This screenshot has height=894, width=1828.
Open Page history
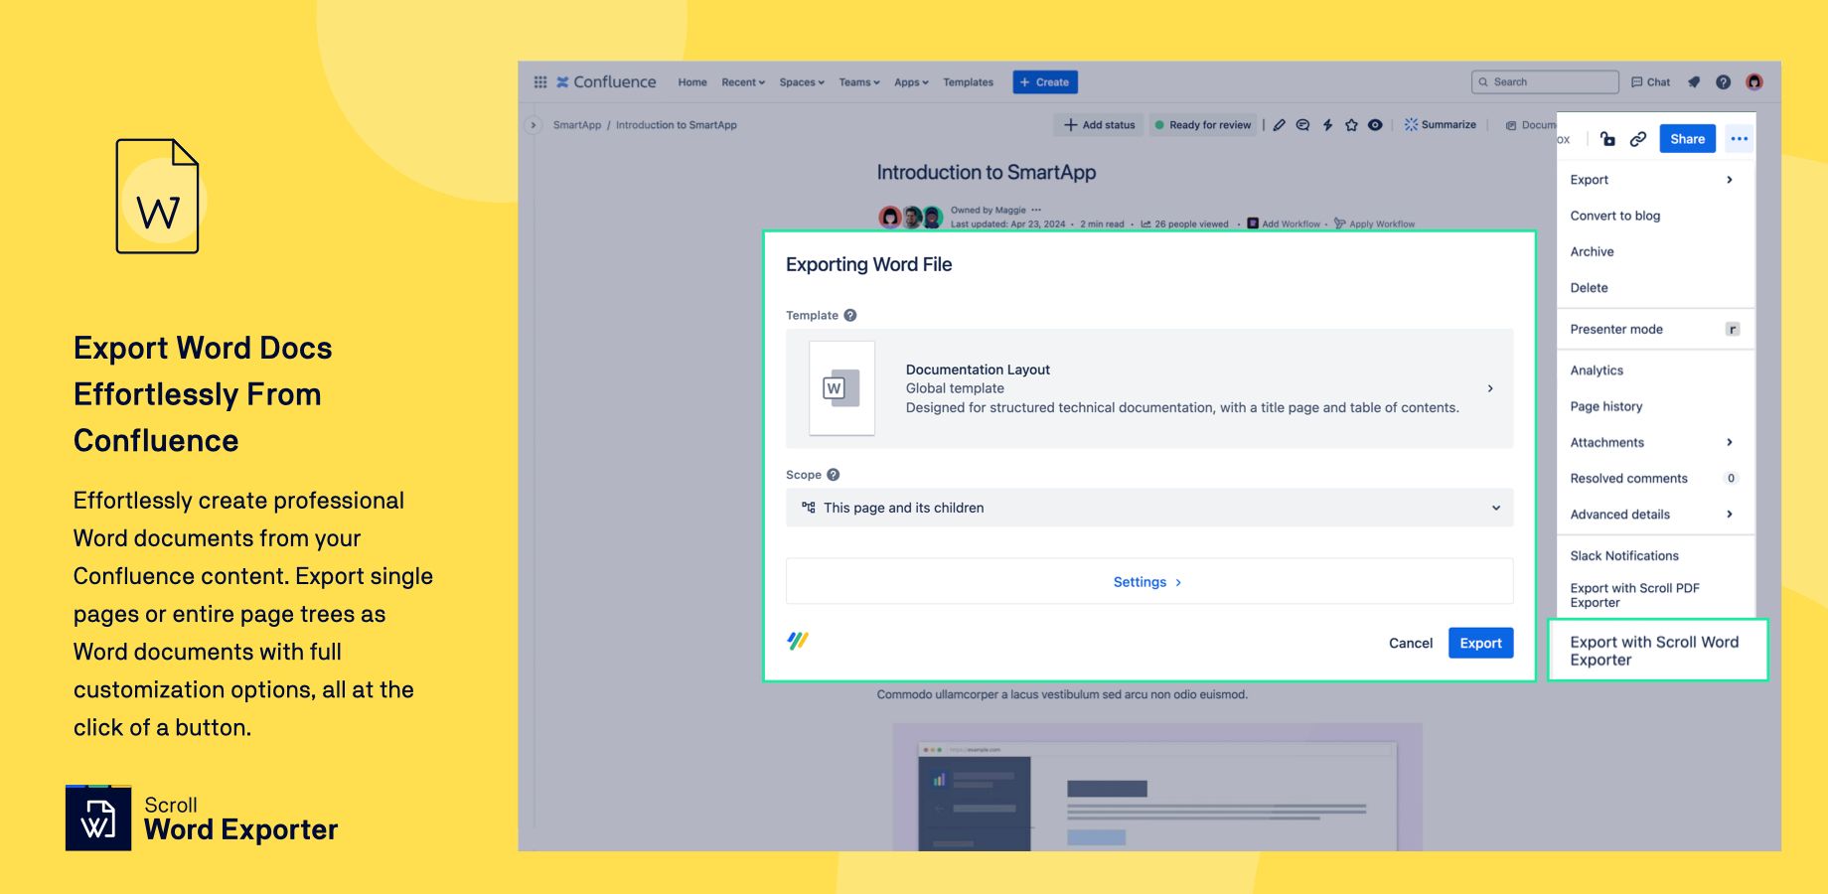click(1606, 406)
